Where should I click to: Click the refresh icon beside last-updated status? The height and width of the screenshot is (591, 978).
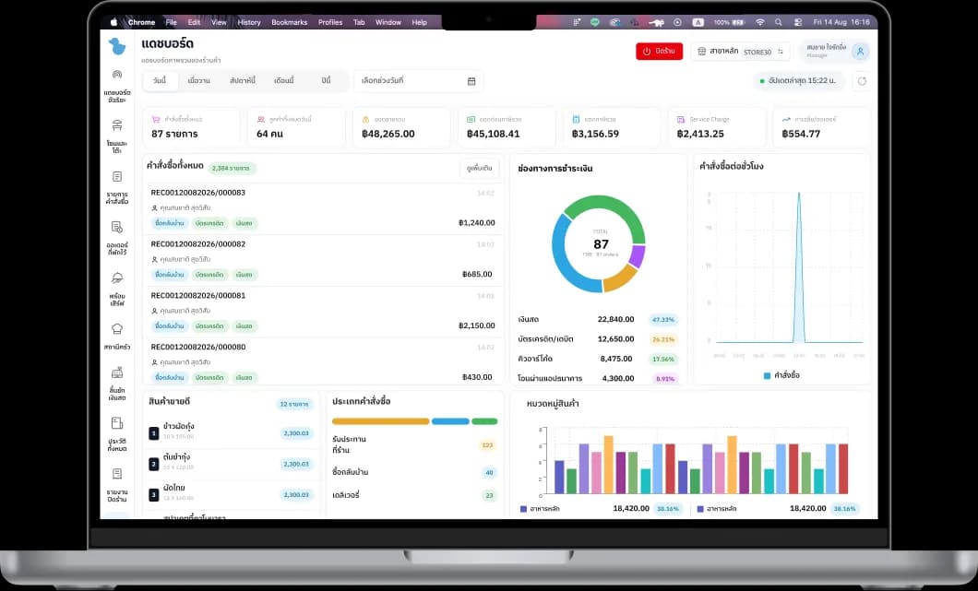[862, 81]
